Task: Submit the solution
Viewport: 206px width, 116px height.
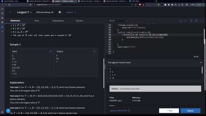Action: pos(190,111)
